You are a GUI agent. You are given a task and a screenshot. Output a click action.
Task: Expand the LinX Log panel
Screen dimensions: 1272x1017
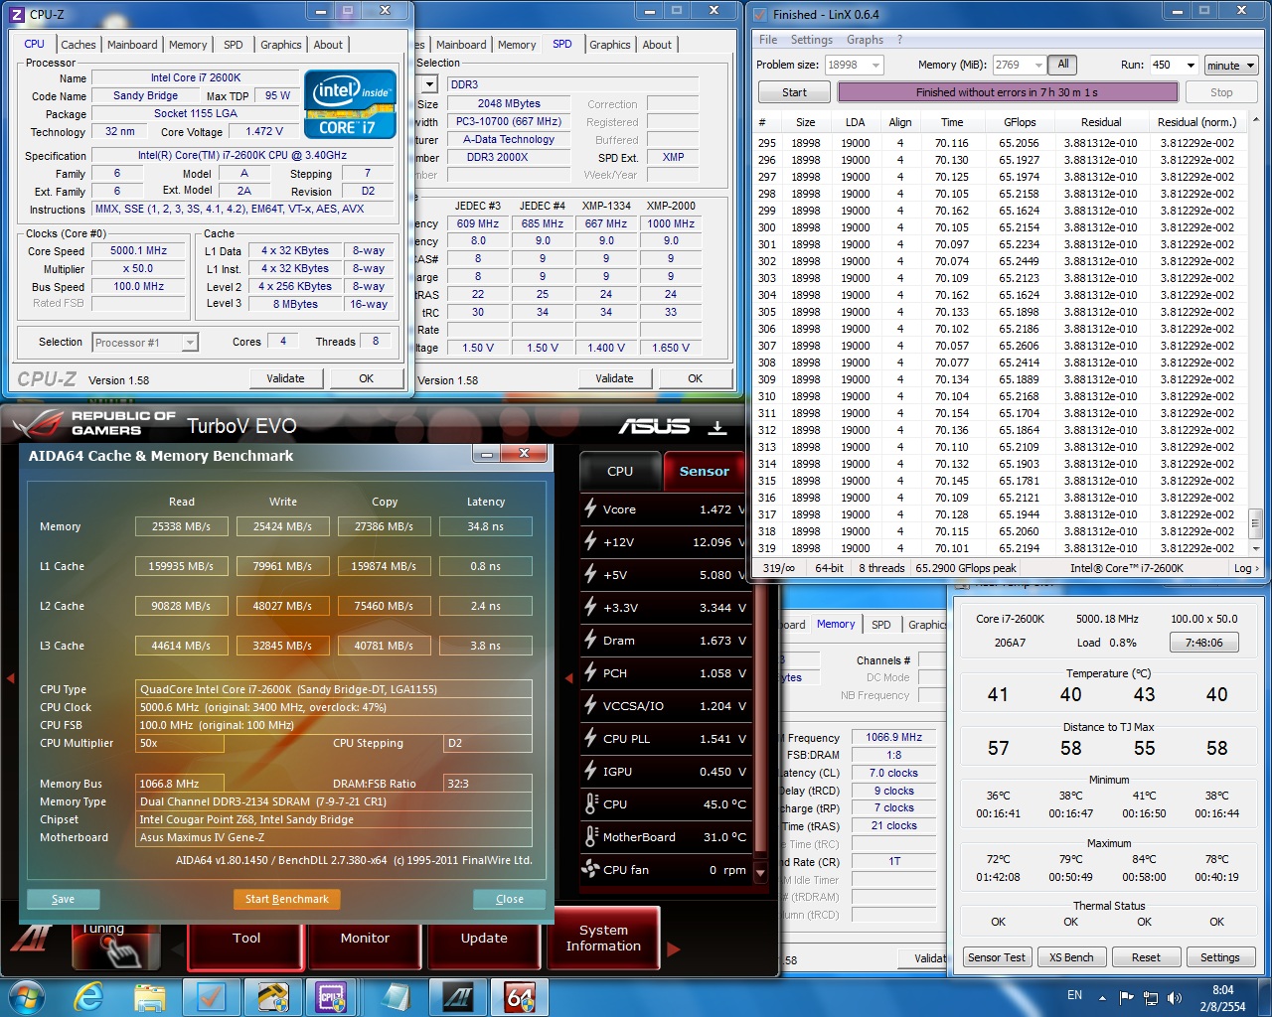click(1246, 568)
